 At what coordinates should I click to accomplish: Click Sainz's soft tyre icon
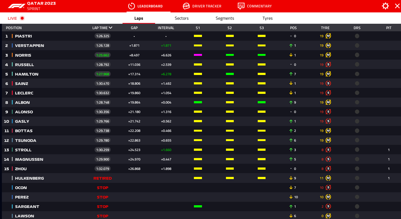[328, 83]
